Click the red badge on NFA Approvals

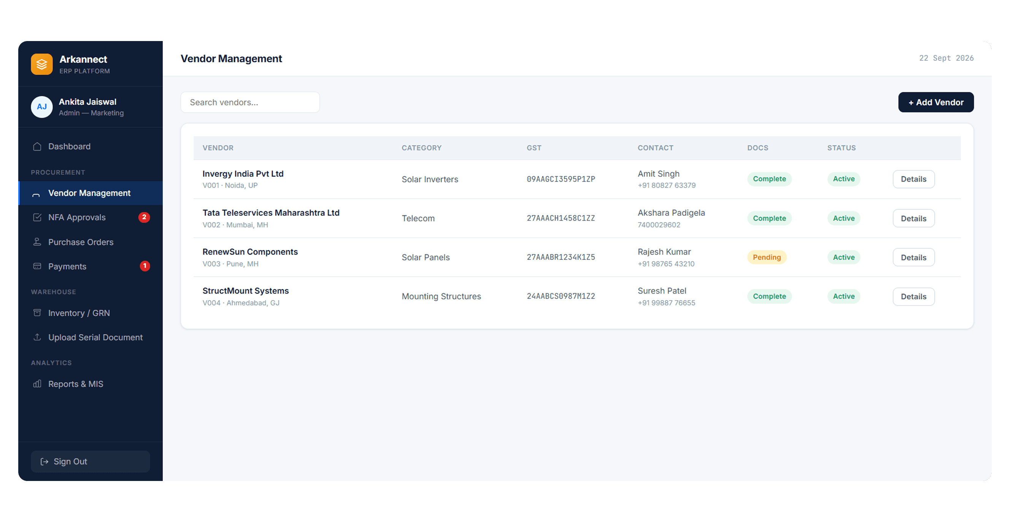click(144, 217)
